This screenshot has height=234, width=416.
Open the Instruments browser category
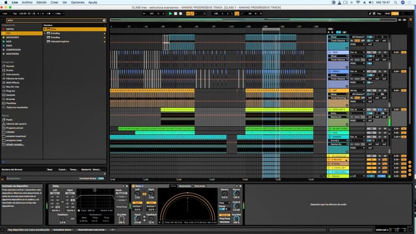(x=12, y=75)
